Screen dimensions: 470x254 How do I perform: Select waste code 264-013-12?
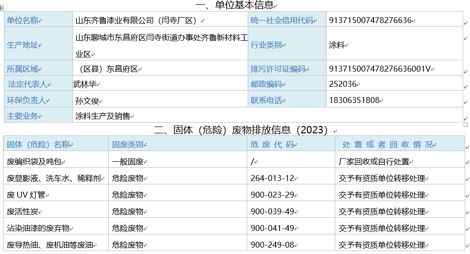click(x=272, y=178)
